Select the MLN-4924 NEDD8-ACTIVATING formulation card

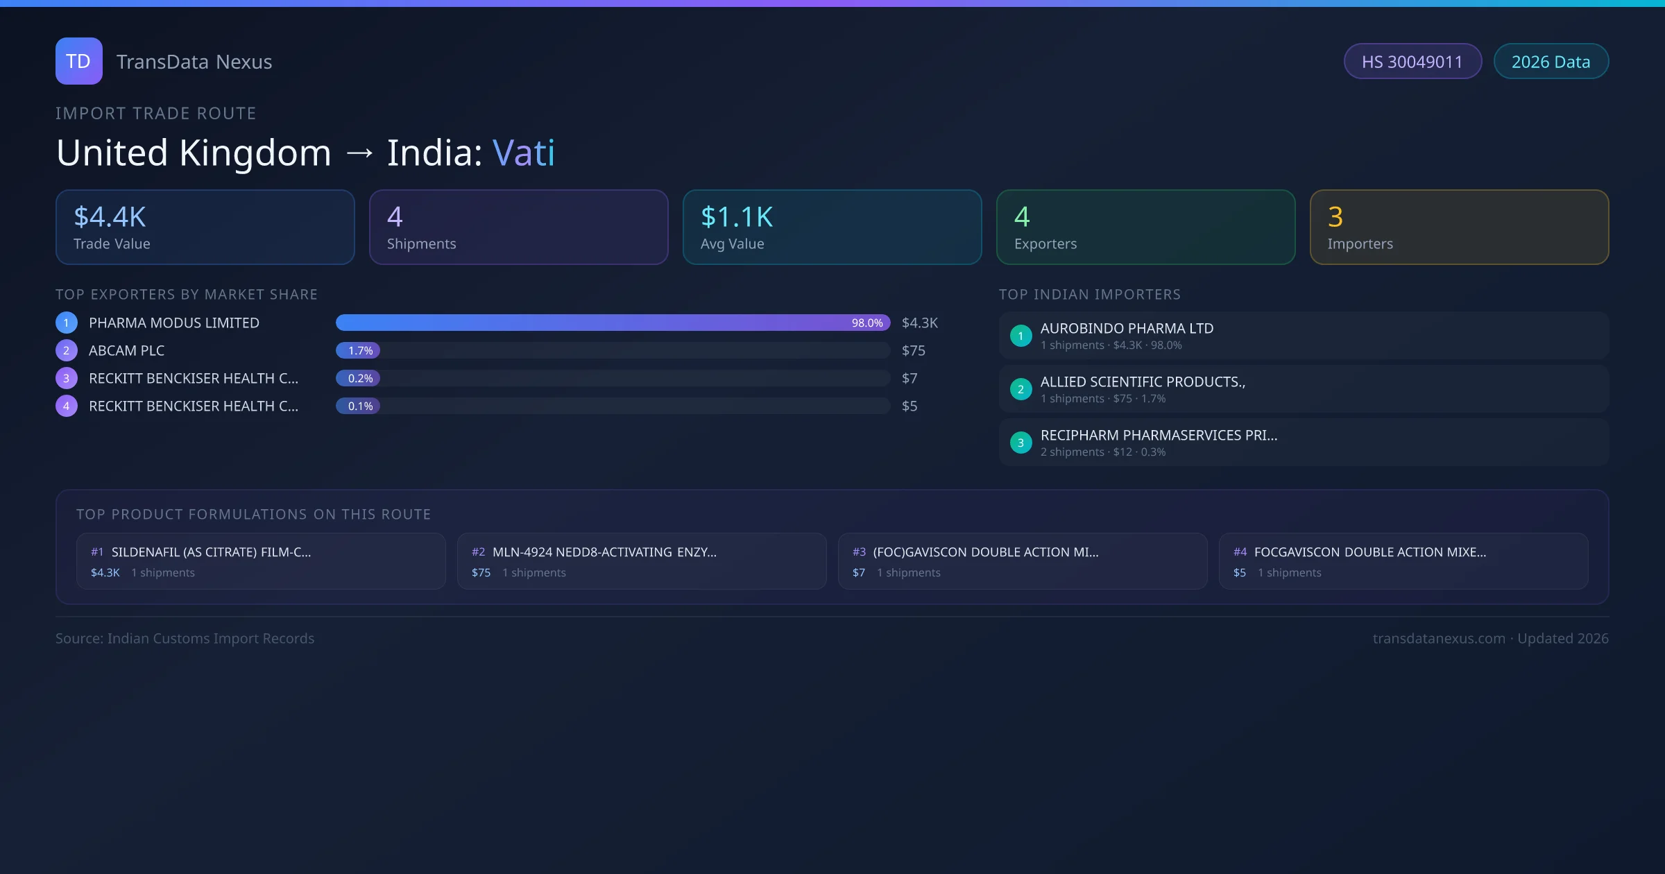(641, 560)
